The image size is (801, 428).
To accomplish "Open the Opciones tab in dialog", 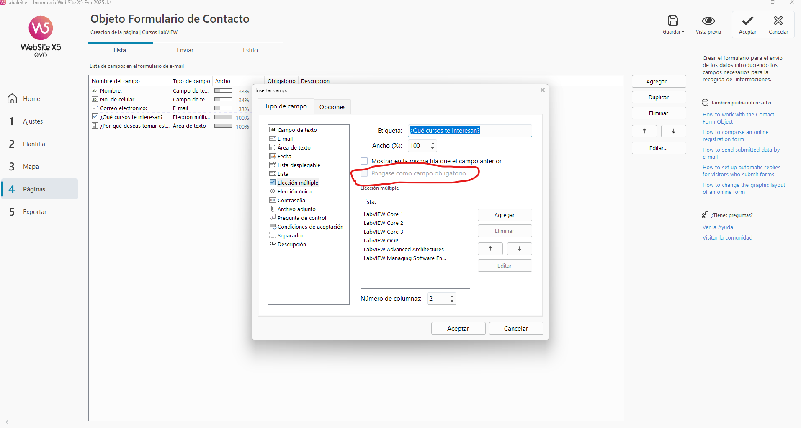I will click(332, 107).
